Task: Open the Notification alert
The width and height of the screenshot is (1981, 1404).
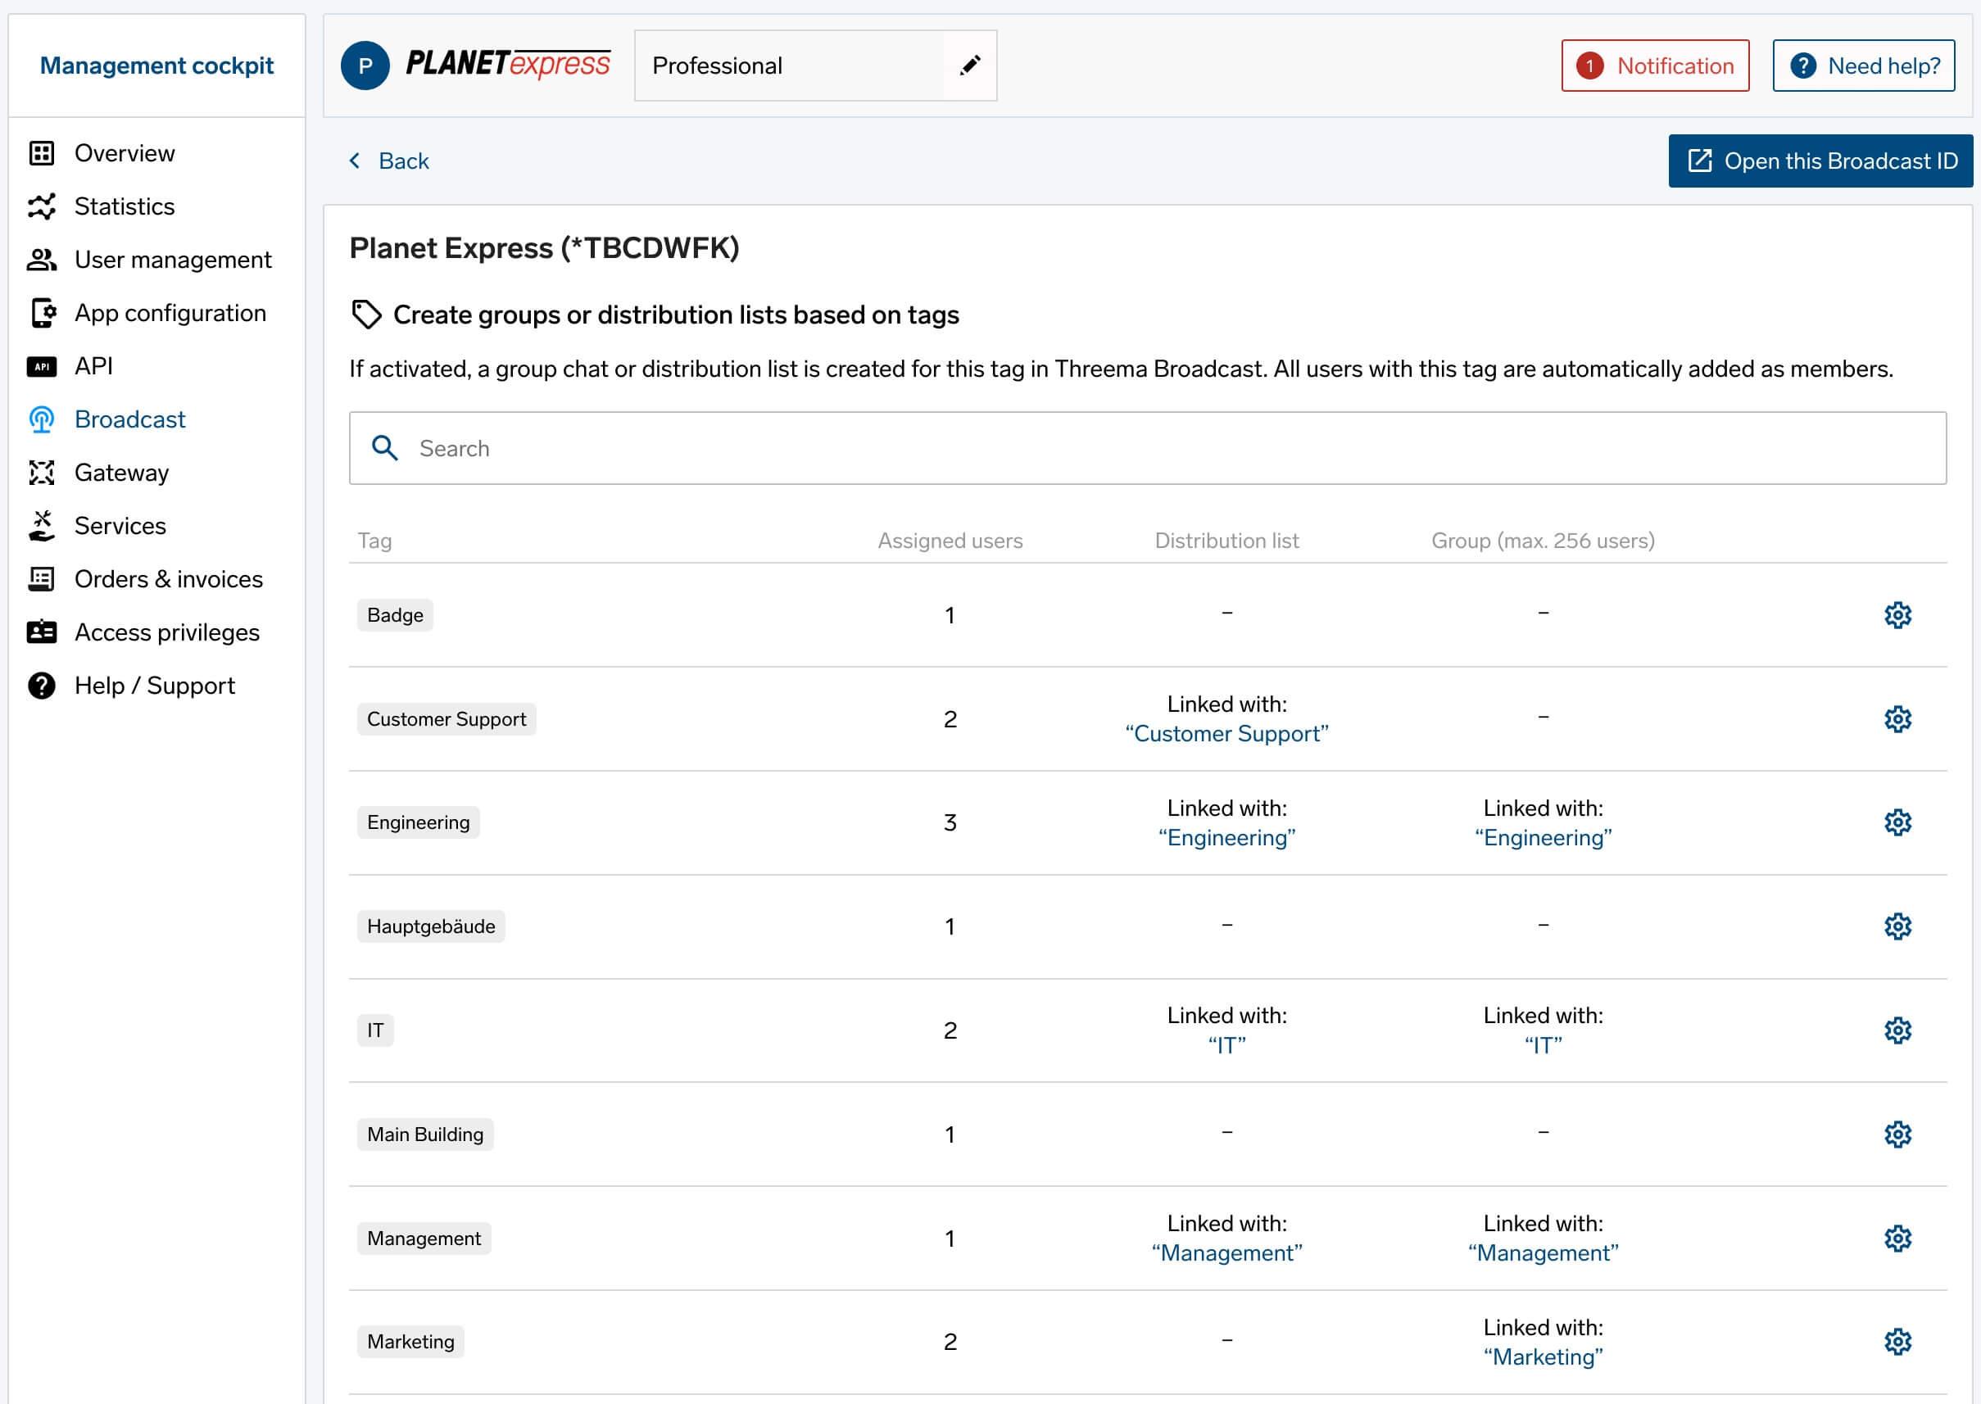Action: [1654, 65]
